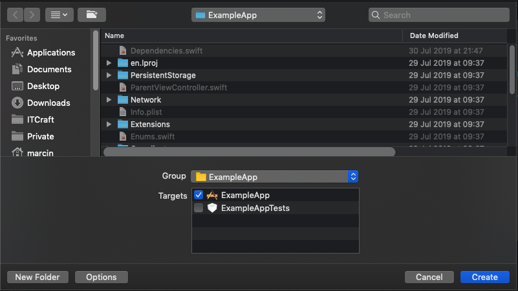This screenshot has width=518, height=291.
Task: Click the new folder toolbar icon
Action: pos(91,14)
